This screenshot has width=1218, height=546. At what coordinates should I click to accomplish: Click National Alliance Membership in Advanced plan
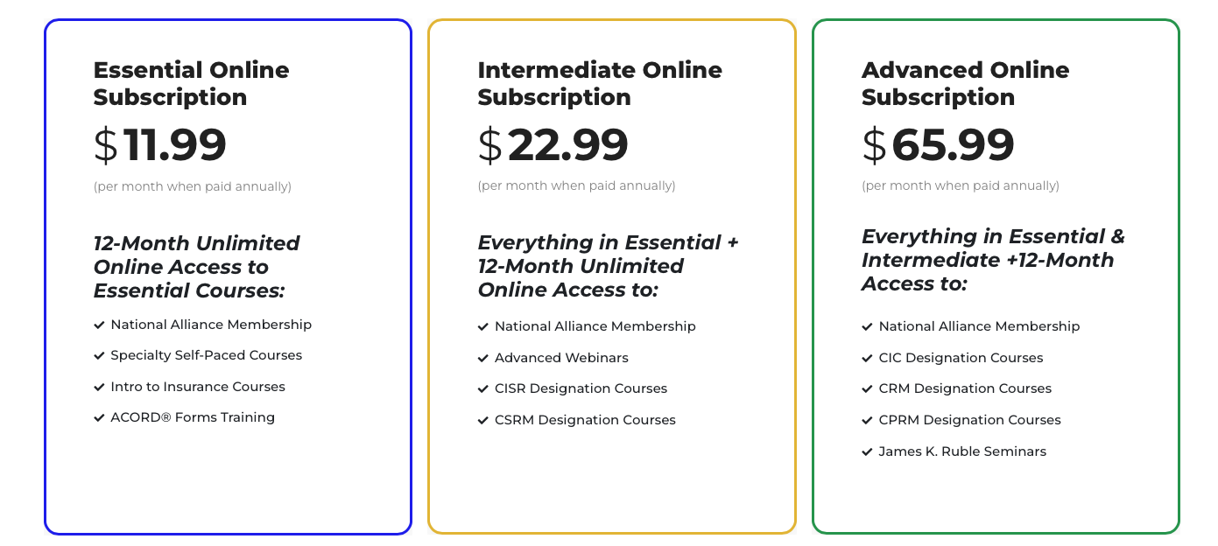pos(980,326)
